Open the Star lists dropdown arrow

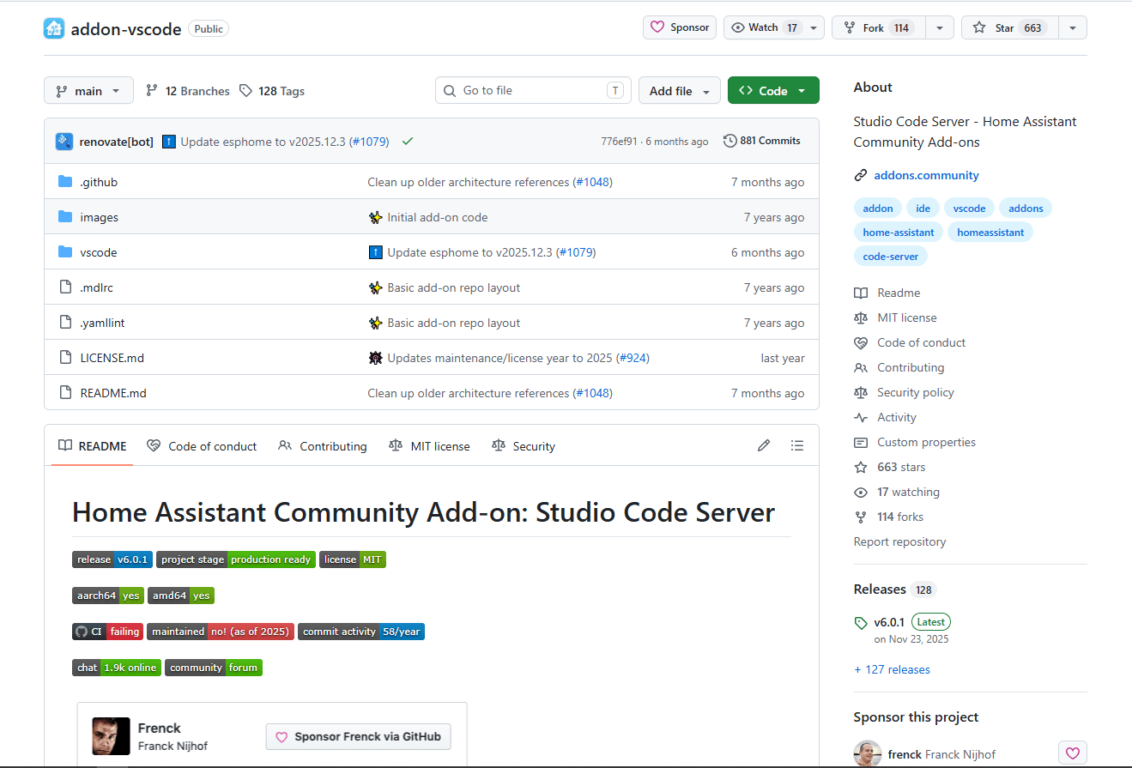tap(1073, 27)
